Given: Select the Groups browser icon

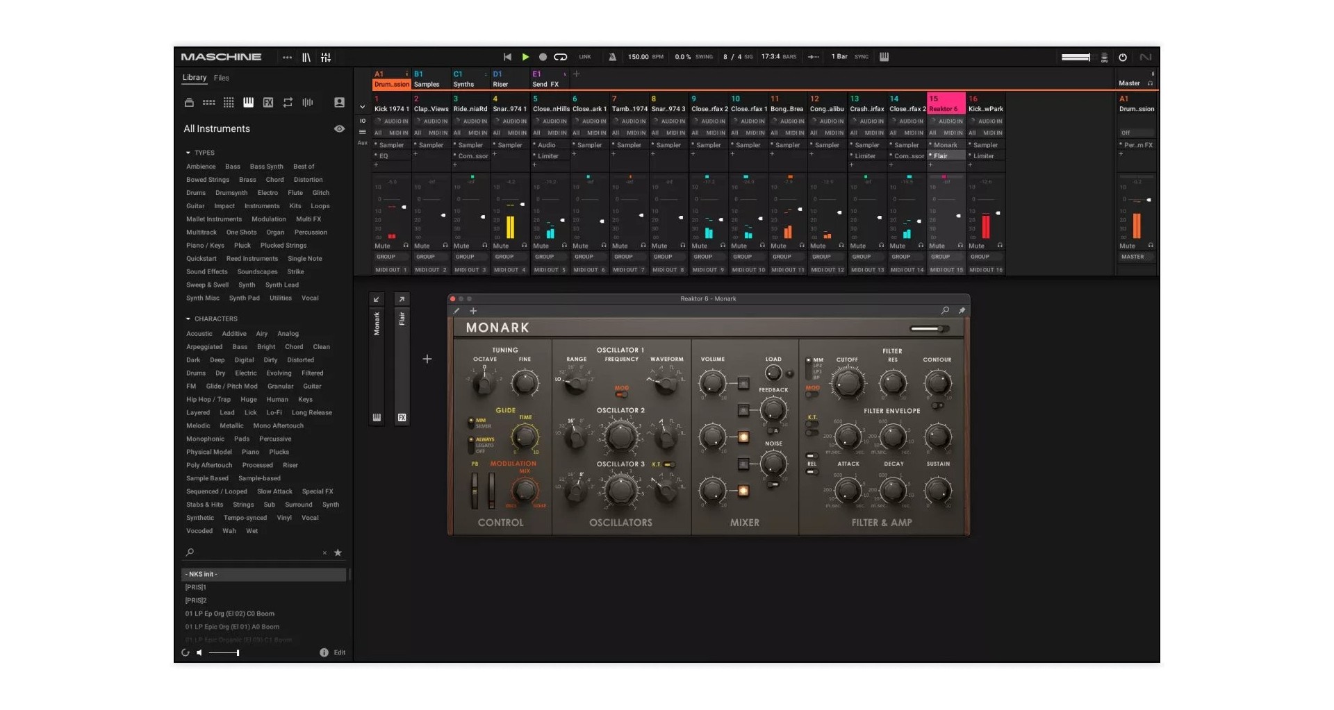Looking at the screenshot, I should click(x=208, y=103).
